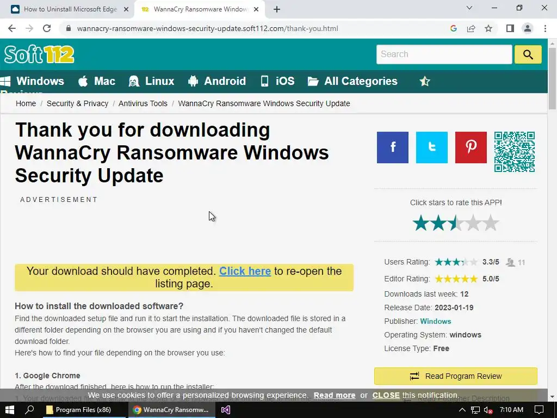Open taskbar search
This screenshot has height=418, width=557.
click(29, 410)
